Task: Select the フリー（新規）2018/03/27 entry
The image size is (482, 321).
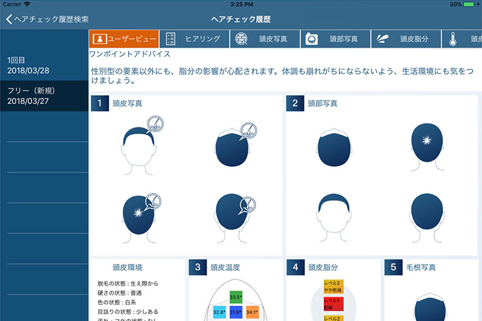Action: click(45, 96)
